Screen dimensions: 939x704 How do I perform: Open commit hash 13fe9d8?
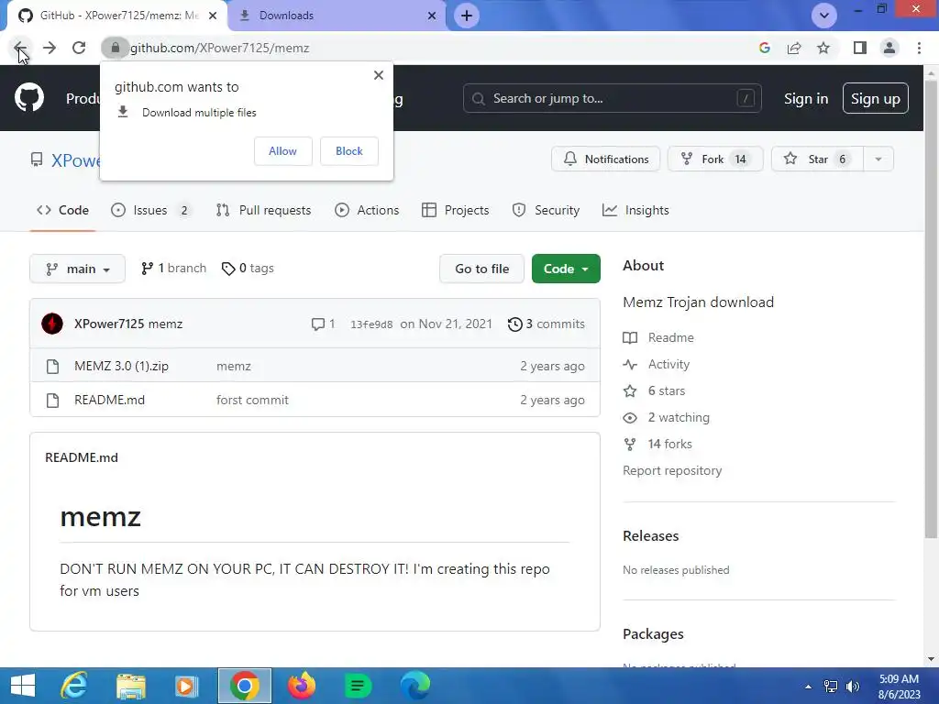371,324
